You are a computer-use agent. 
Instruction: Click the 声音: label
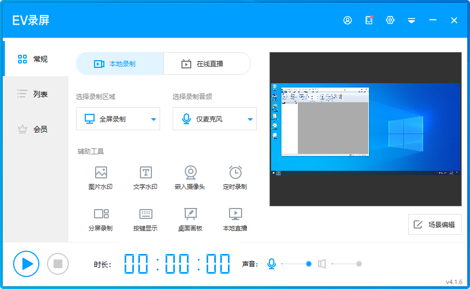pos(250,264)
